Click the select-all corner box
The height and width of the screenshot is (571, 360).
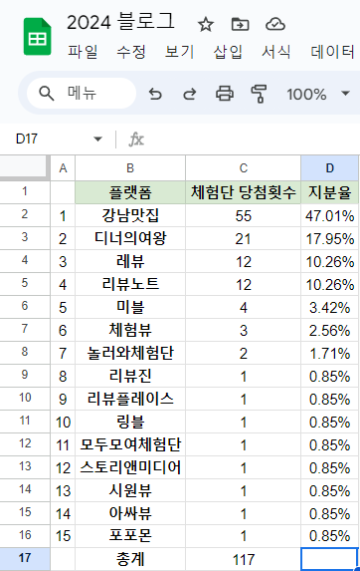24,167
